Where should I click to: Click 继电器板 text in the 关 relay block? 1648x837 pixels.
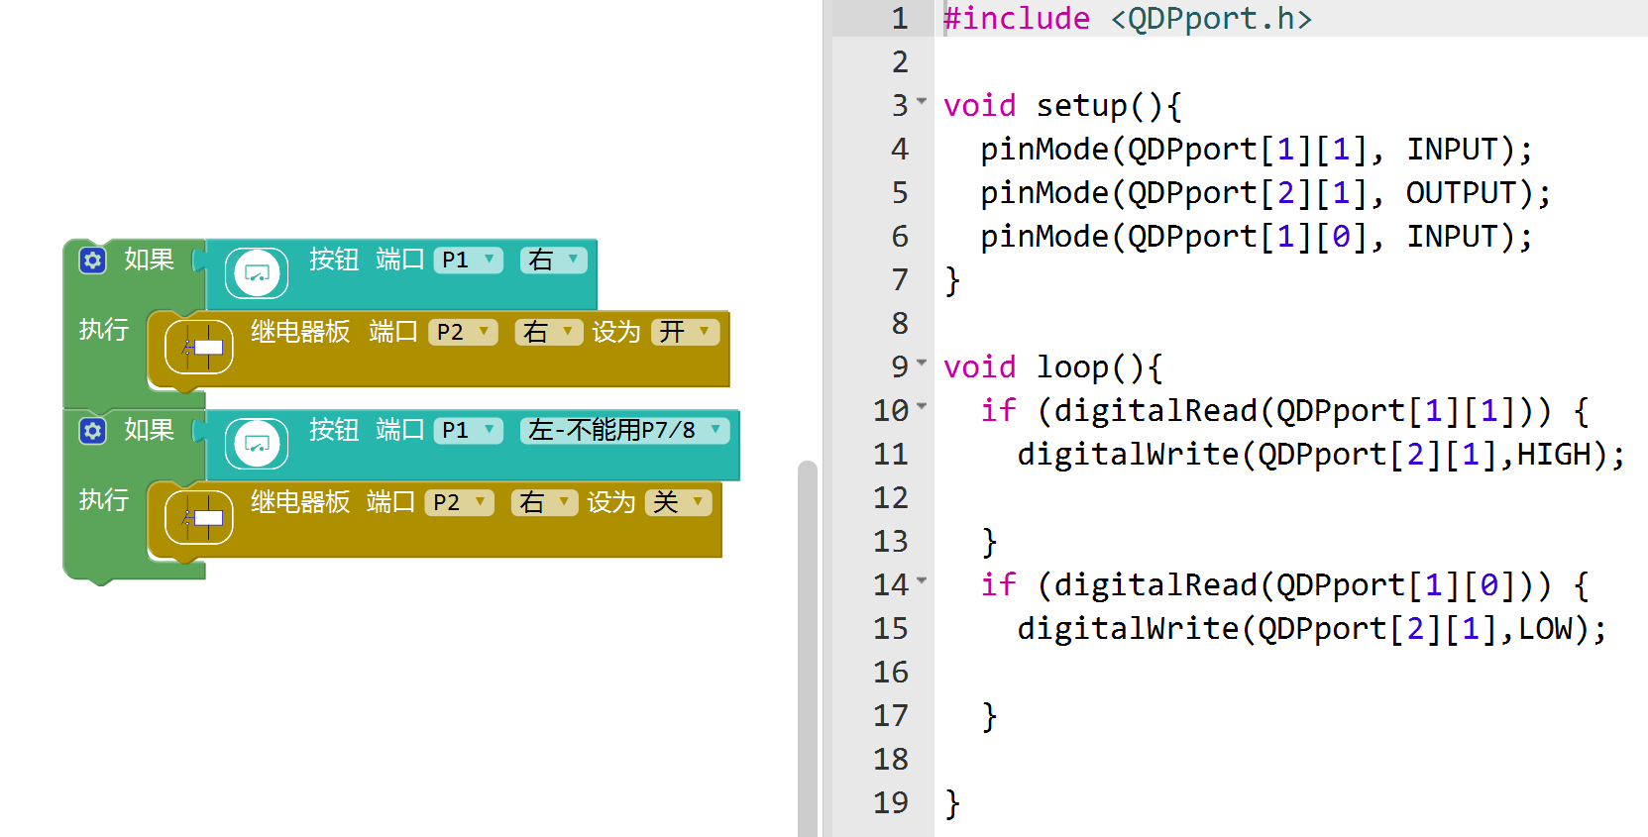point(300,502)
